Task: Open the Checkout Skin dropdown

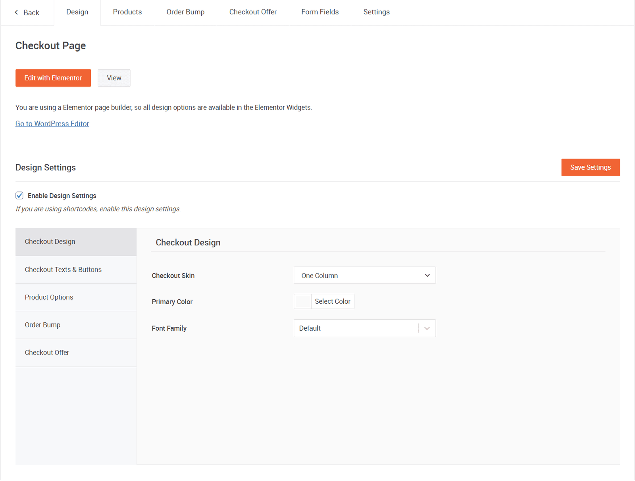Action: [x=364, y=275]
